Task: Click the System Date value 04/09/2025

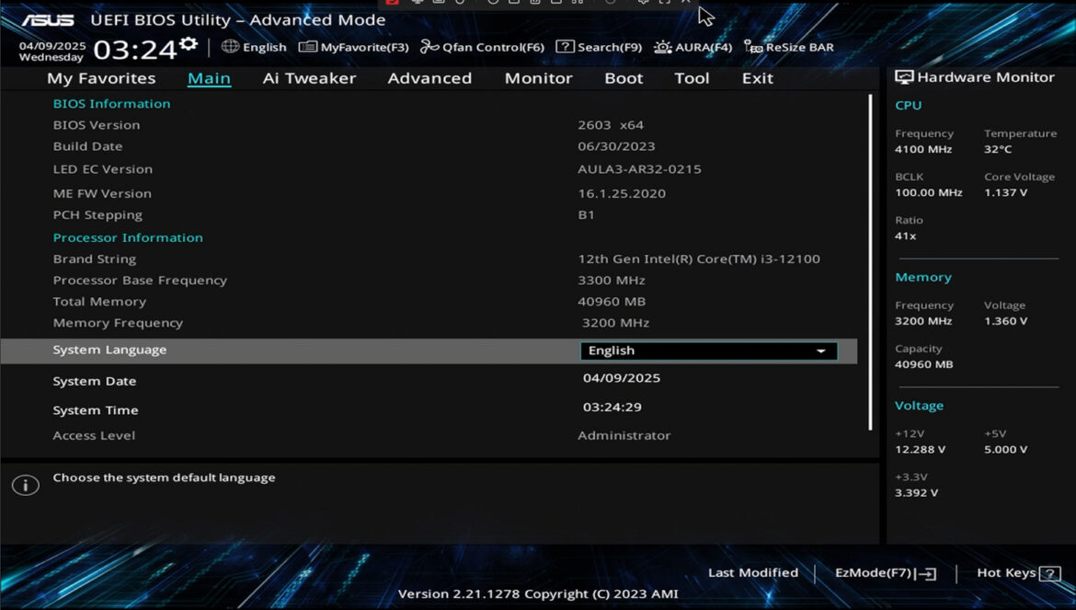Action: [622, 378]
